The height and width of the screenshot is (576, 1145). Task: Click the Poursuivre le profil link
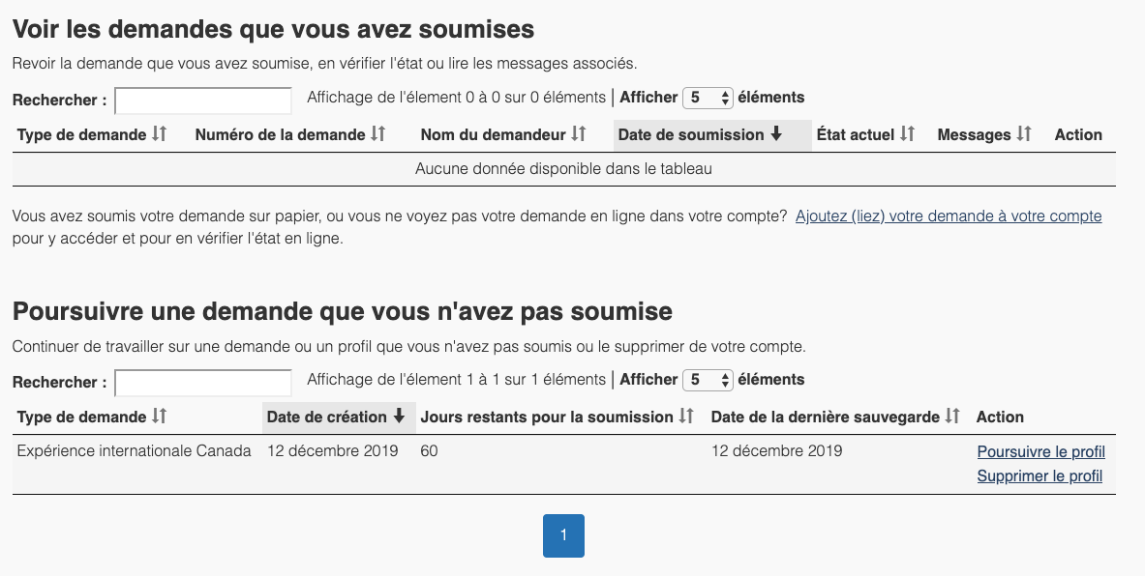(x=1040, y=451)
